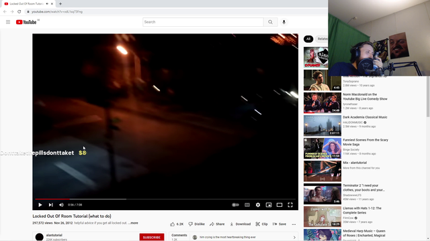Toggle subtitles closed captions button
The image size is (430, 241).
click(247, 205)
